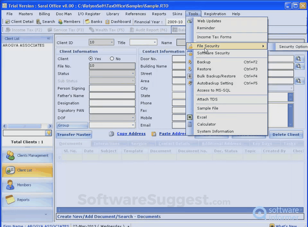Expand the Title dropdown
Screen dimensions: 308x227
tap(155, 43)
